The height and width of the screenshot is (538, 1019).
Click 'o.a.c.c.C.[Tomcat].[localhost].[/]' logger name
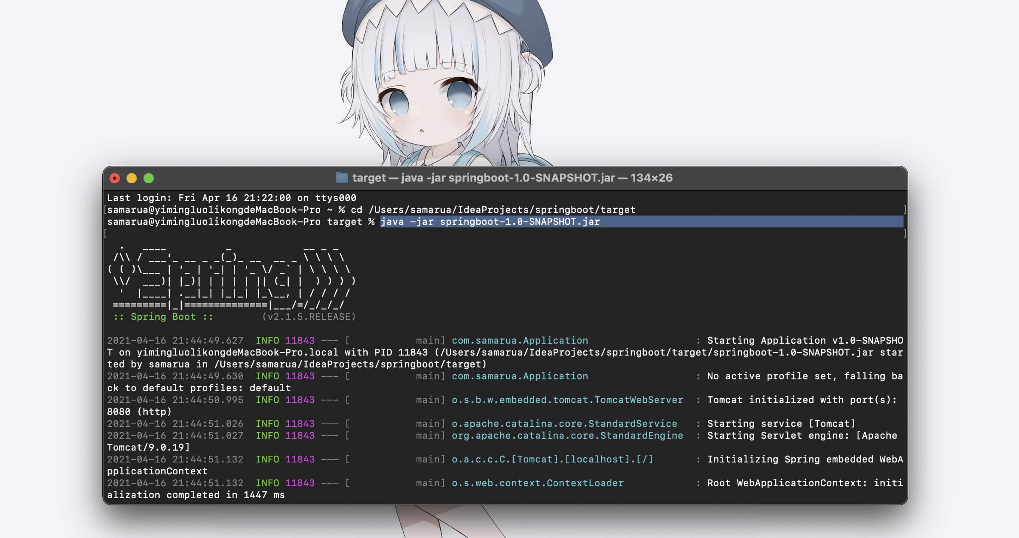(x=552, y=459)
